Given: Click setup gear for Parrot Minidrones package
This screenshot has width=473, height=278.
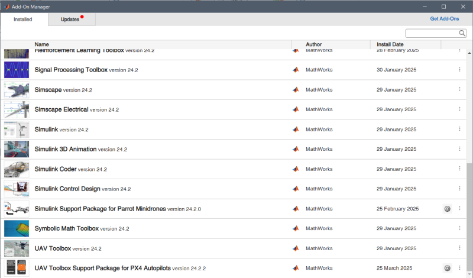Looking at the screenshot, I should pyautogui.click(x=448, y=209).
